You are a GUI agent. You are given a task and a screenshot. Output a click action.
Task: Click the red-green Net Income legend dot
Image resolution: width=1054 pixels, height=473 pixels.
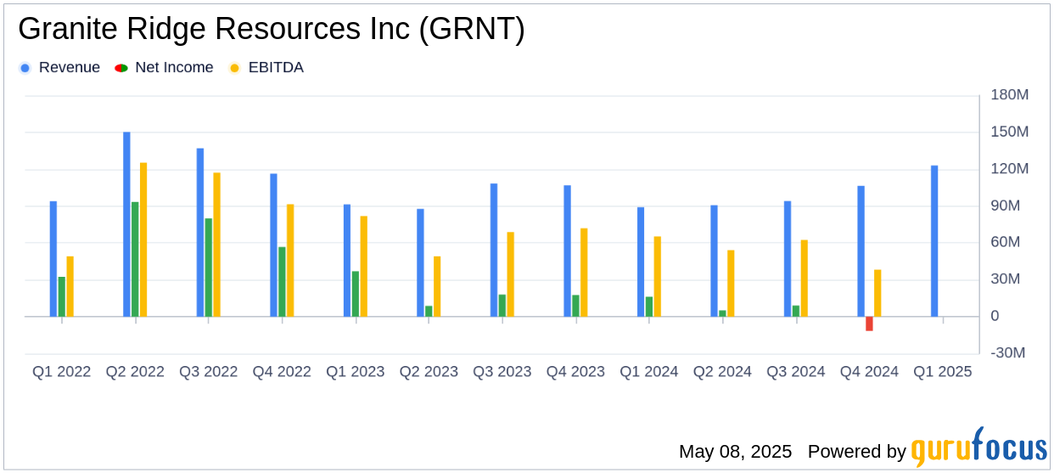tap(121, 68)
